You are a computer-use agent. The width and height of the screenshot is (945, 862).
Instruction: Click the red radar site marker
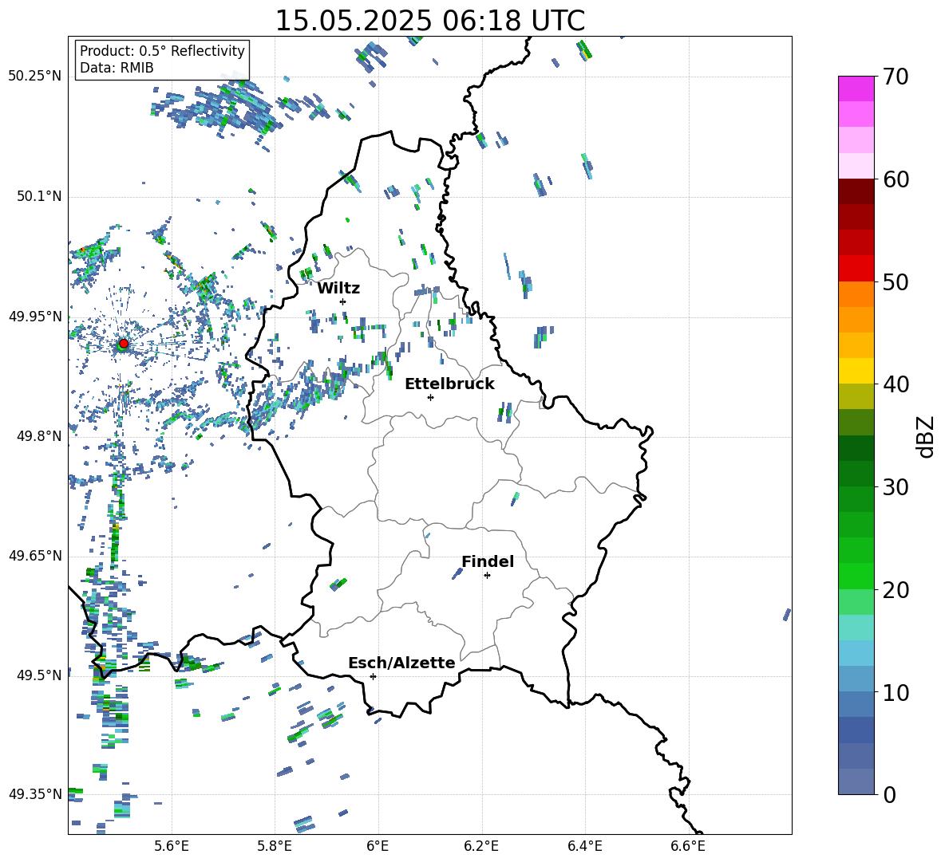124,343
